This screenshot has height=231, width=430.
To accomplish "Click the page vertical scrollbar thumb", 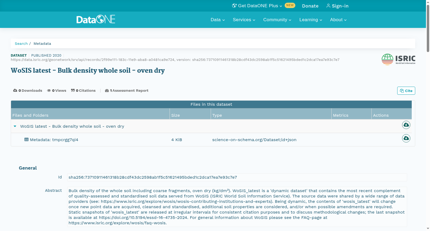I will pos(428,28).
